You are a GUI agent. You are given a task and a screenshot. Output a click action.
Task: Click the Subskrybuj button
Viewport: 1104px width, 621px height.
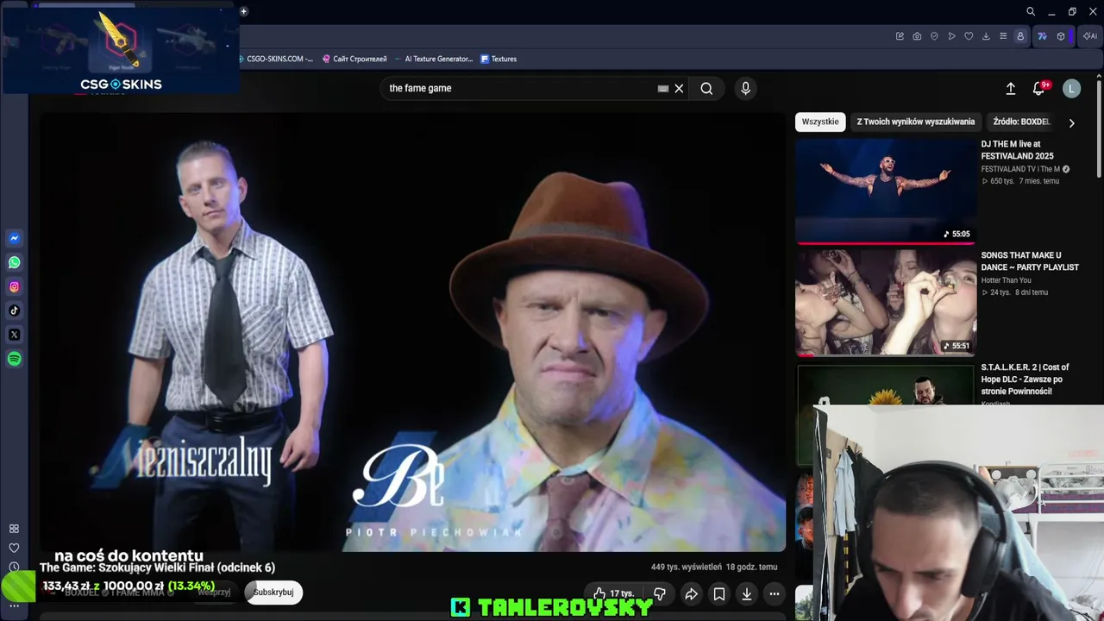[x=273, y=593]
